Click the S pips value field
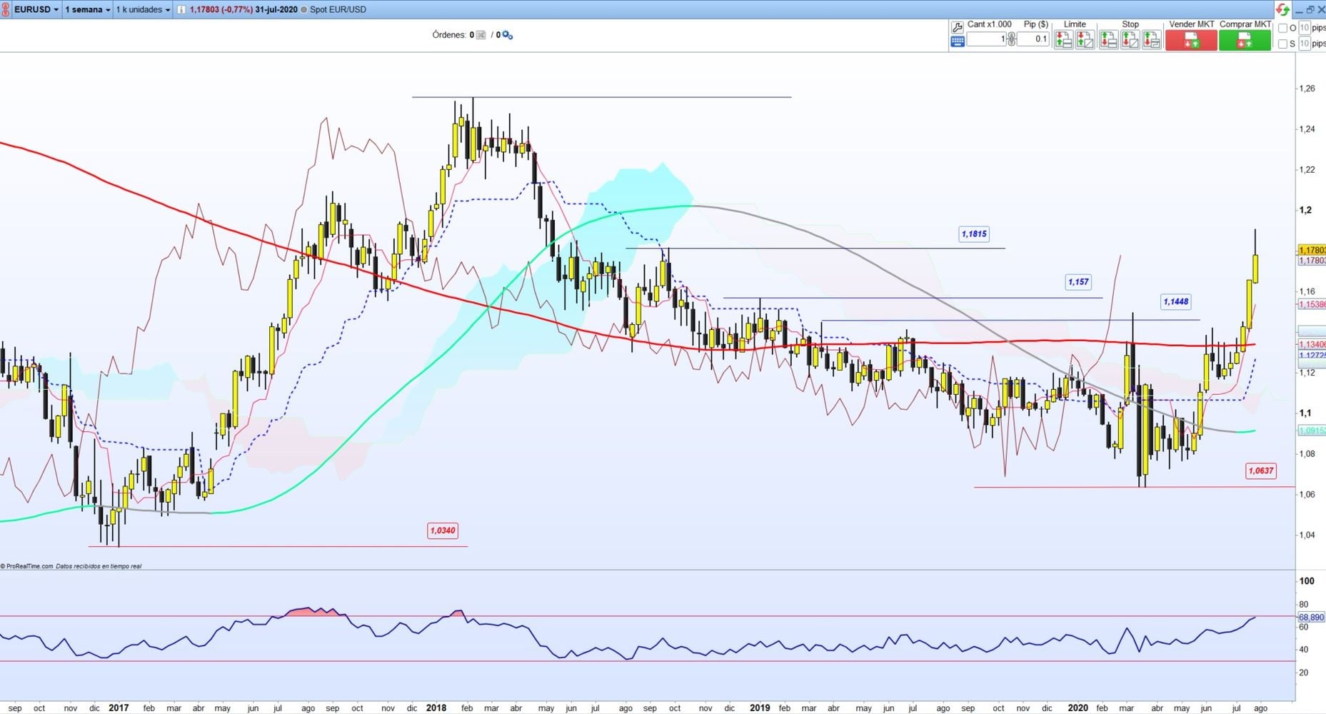The width and height of the screenshot is (1326, 714). click(1304, 44)
